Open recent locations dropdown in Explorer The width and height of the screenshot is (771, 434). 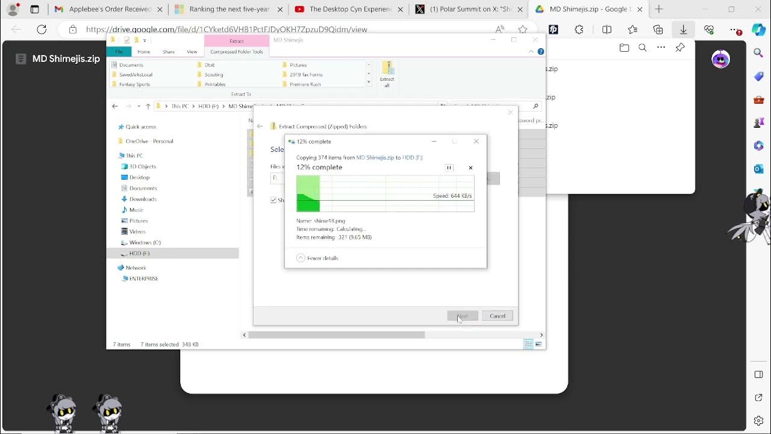(x=139, y=106)
